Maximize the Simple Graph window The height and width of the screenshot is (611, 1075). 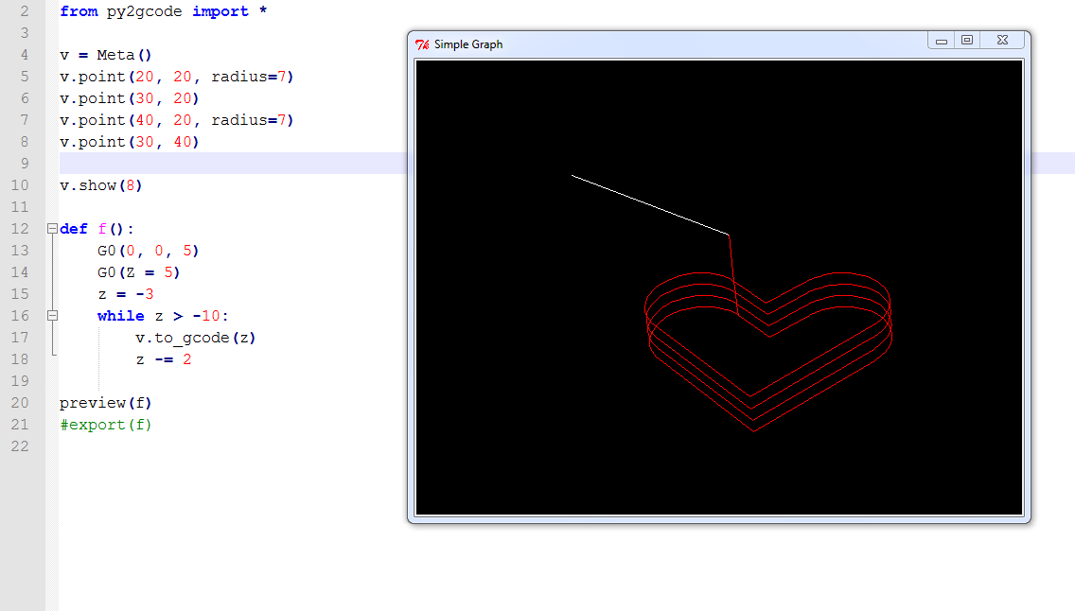click(967, 41)
